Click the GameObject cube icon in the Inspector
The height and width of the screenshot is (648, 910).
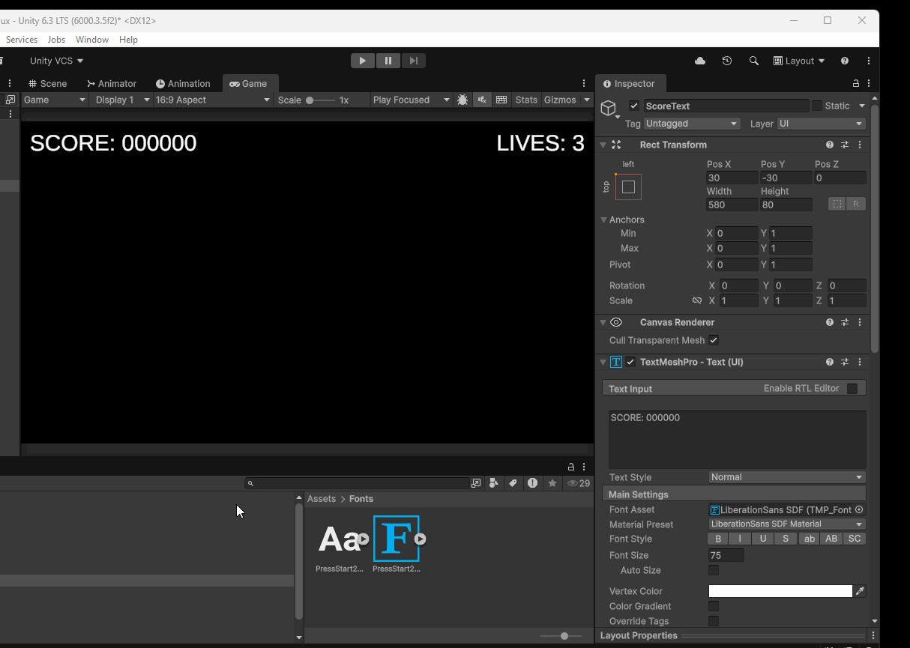609,109
